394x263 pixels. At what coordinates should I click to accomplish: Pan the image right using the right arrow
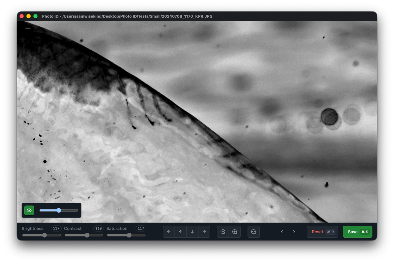pos(204,232)
